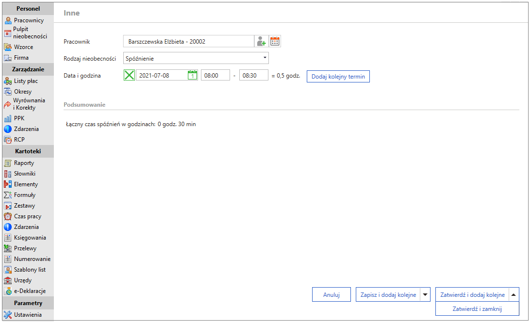Image resolution: width=531 pixels, height=324 pixels.
Task: Collapse the Personel section header
Action: [28, 9]
